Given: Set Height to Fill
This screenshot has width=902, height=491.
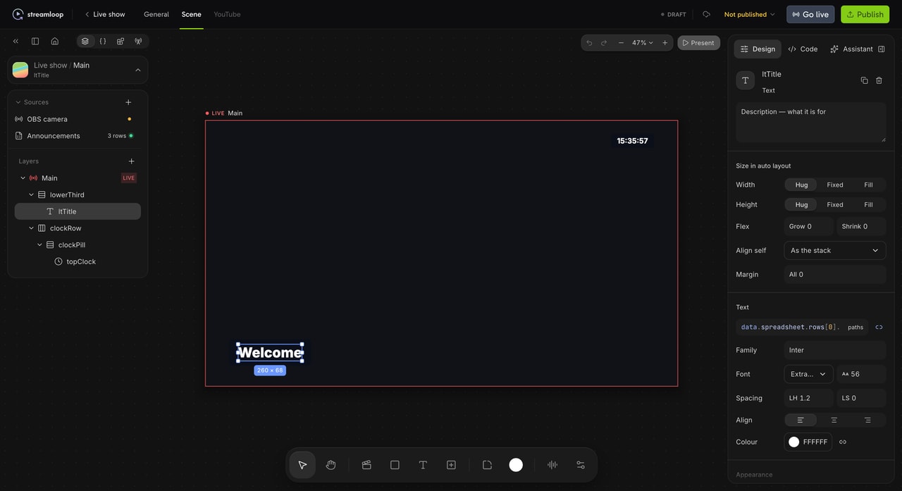Looking at the screenshot, I should click(868, 204).
